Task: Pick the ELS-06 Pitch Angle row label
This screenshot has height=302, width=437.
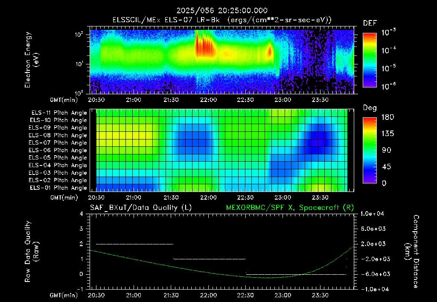Action: pyautogui.click(x=58, y=150)
